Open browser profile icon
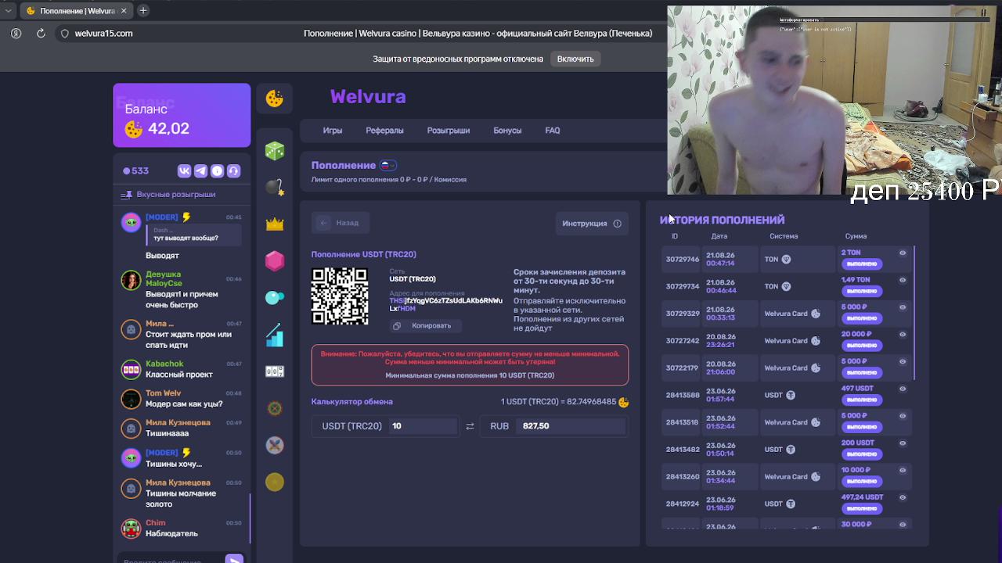This screenshot has width=1002, height=563. [x=16, y=34]
